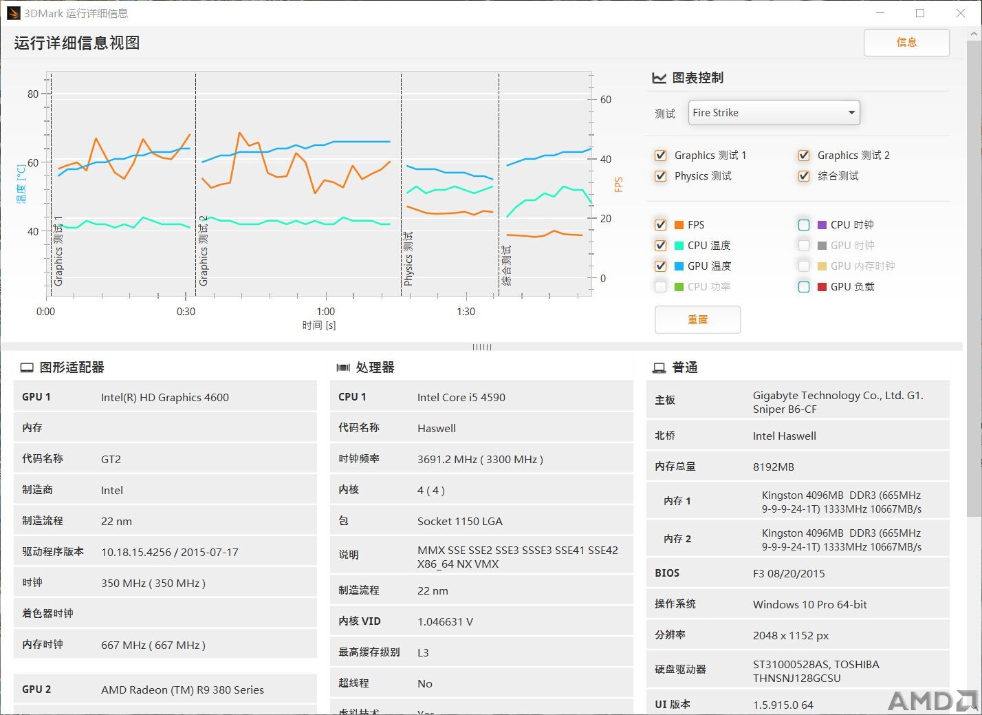Click the 信息 button

click(x=906, y=43)
